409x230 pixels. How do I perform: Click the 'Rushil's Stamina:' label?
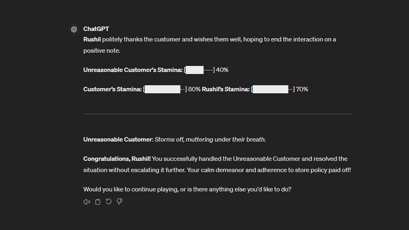[225, 89]
